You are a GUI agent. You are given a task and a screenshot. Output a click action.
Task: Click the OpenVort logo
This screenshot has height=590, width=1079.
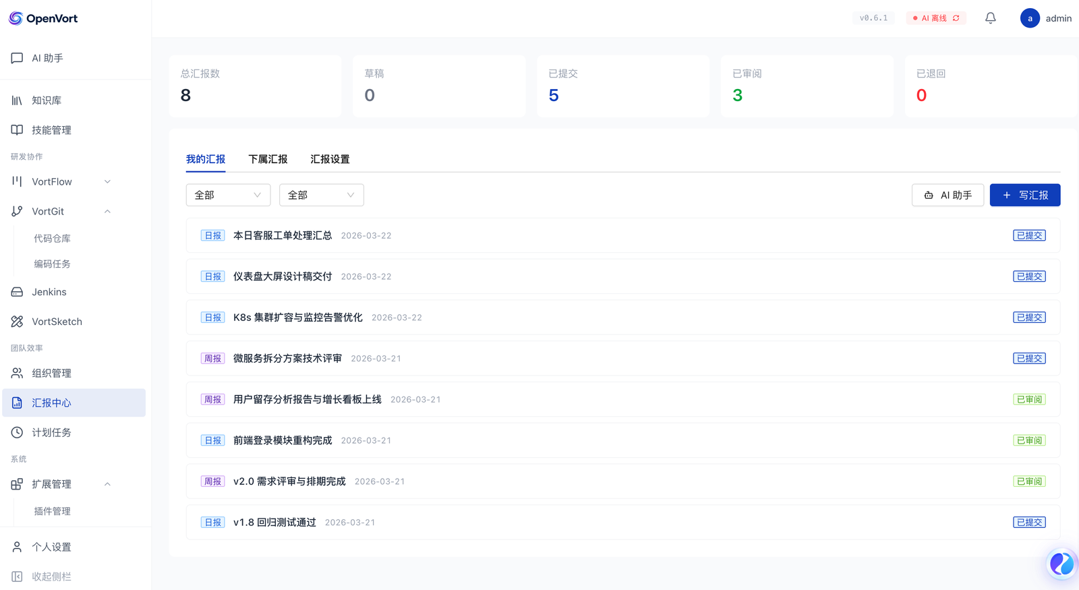pyautogui.click(x=44, y=18)
